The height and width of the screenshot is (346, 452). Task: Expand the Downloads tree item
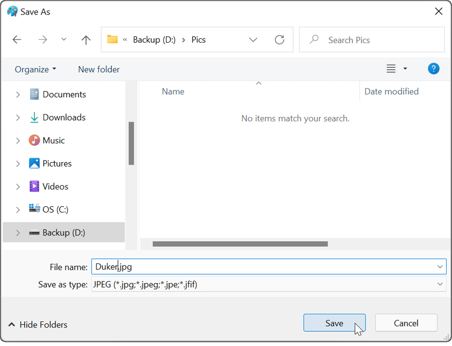coord(18,117)
